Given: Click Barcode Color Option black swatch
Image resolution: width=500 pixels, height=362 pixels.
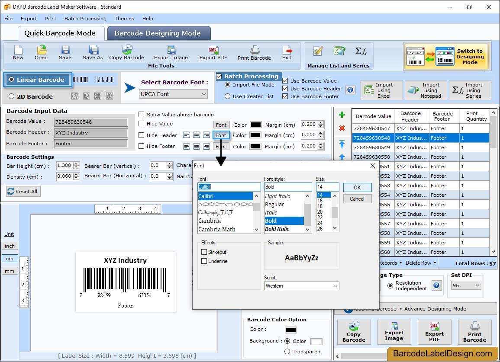Looking at the screenshot, I should click(290, 330).
